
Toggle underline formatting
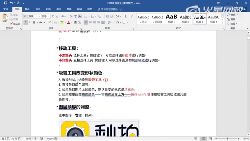click(34, 22)
